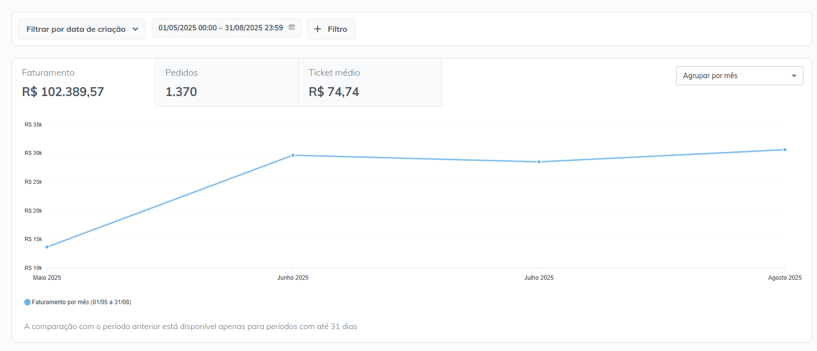Click the Agosto 2025 axis label
The height and width of the screenshot is (351, 817).
tap(785, 278)
